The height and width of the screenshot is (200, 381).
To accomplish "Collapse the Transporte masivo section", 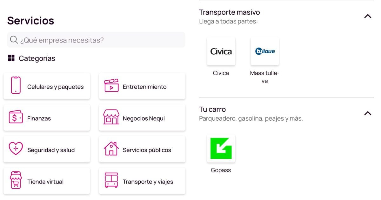I will (x=368, y=16).
